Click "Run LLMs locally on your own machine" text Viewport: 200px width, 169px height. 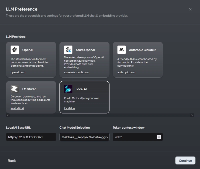tap(82, 100)
